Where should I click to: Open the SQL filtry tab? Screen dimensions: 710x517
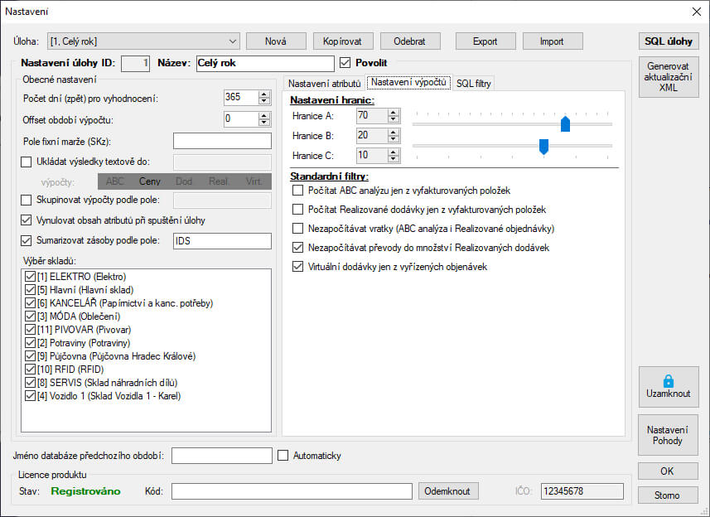click(x=474, y=83)
